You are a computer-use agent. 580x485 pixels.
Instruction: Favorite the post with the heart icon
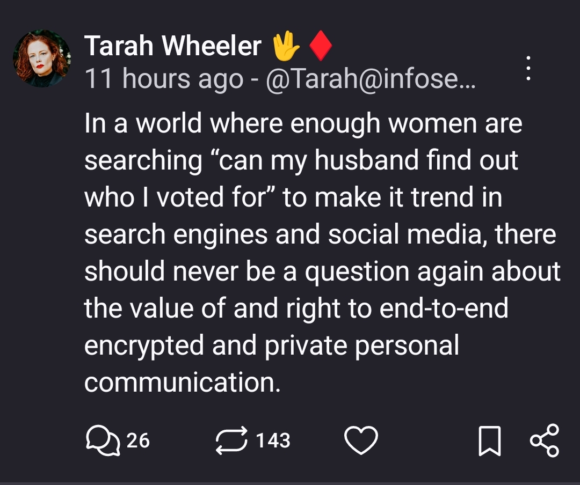point(361,441)
